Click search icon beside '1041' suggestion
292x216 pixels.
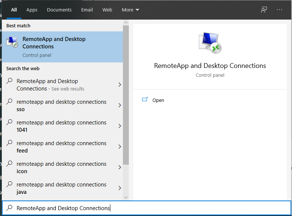pos(10,123)
